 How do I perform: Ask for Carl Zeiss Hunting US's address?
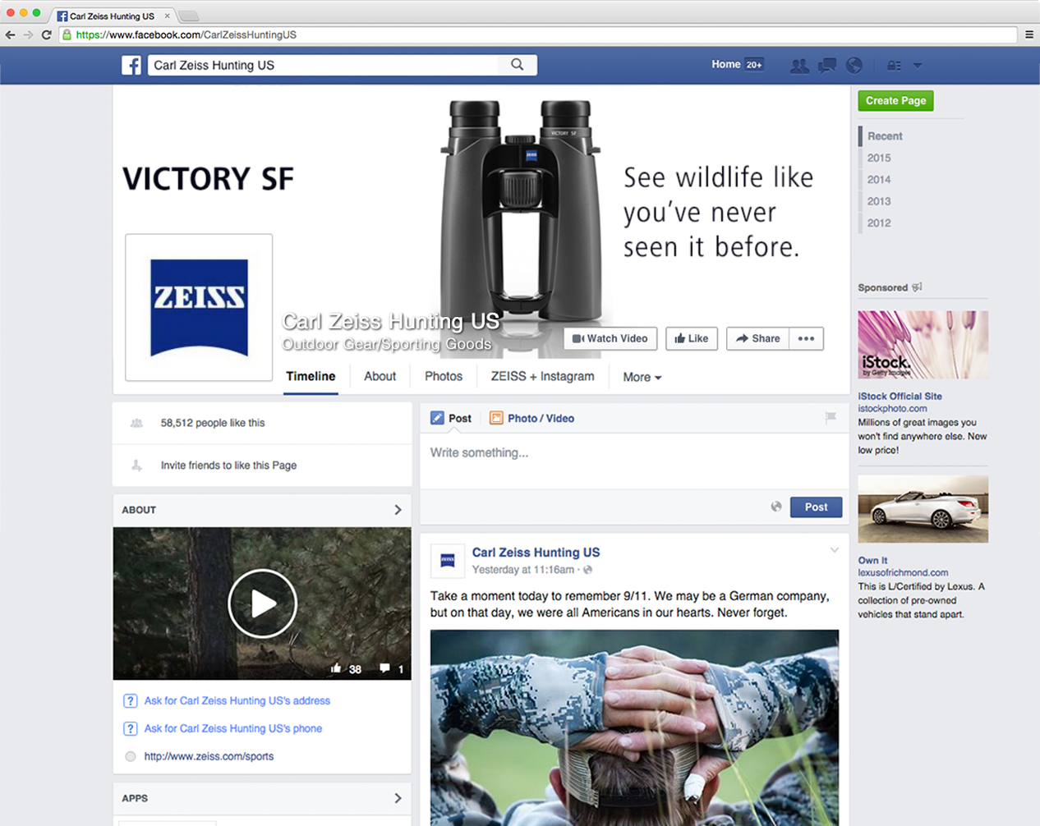pyautogui.click(x=237, y=700)
